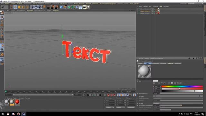Select the Spline Pen tool icon

(65, 7)
